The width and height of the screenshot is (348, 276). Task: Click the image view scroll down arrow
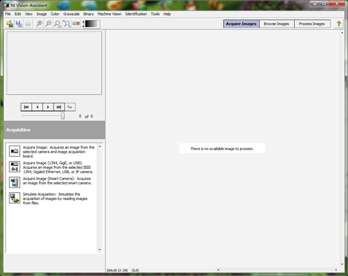(x=342, y=264)
